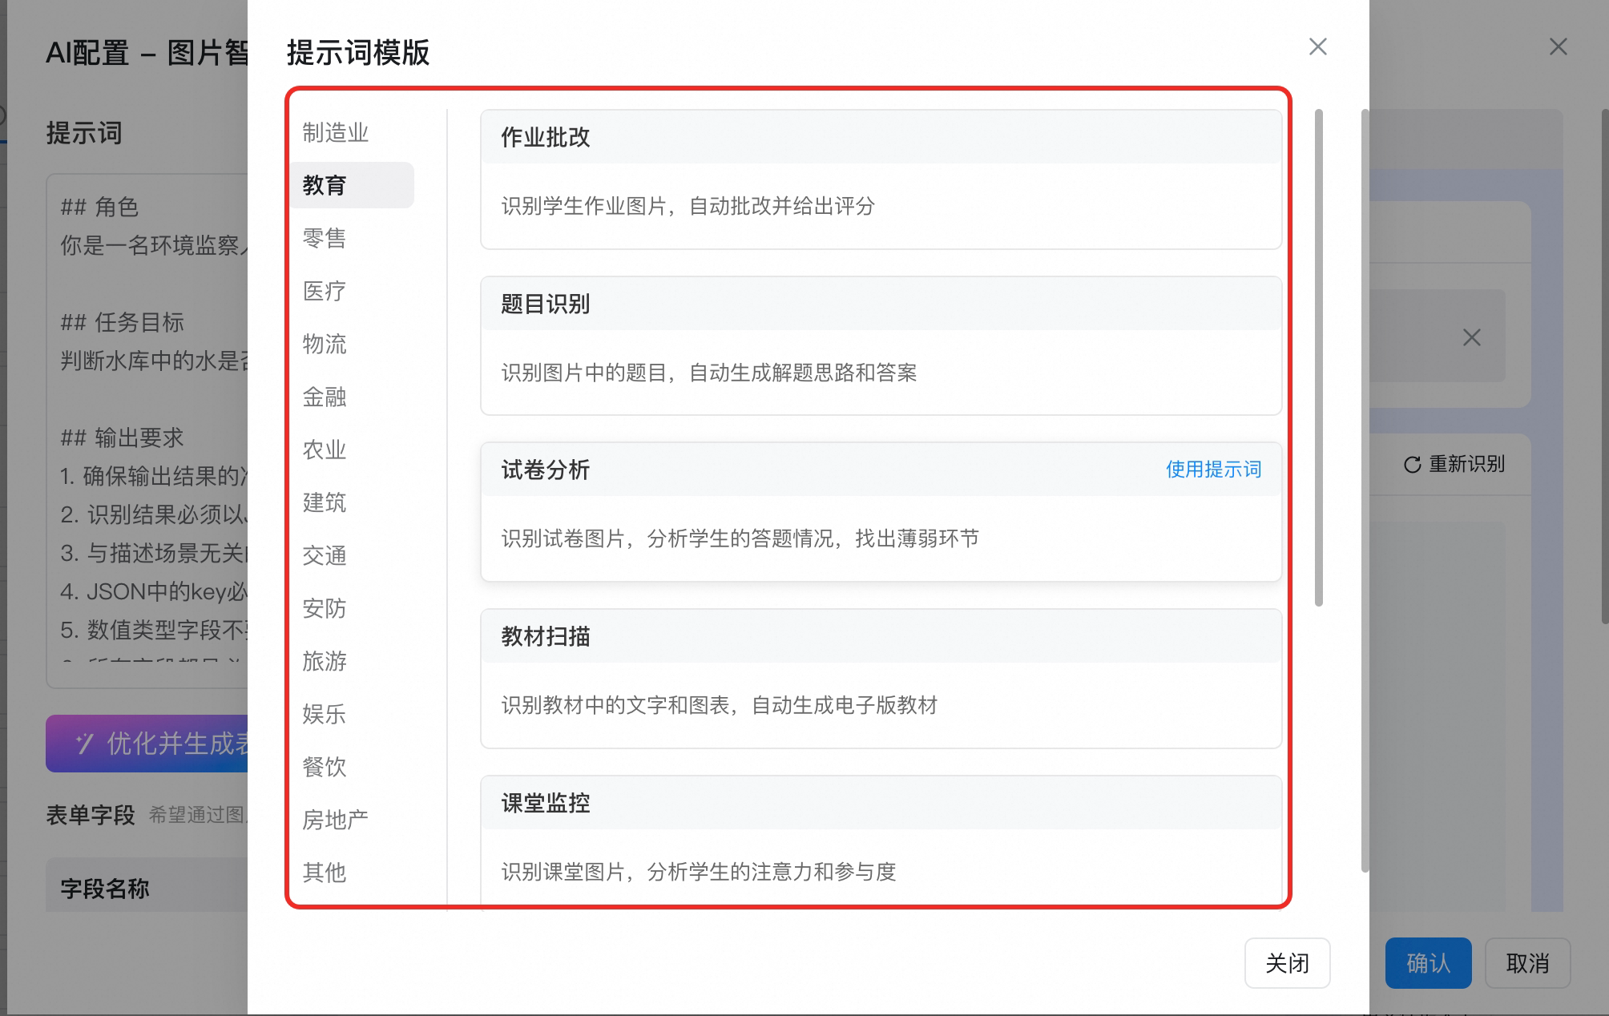Click the template list vertical scrollbar
Screen dimensions: 1609x1016
[1319, 358]
